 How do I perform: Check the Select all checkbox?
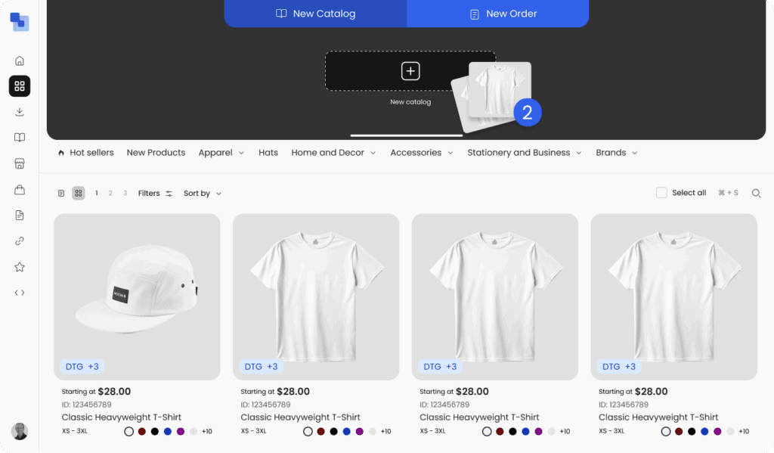[x=661, y=193]
